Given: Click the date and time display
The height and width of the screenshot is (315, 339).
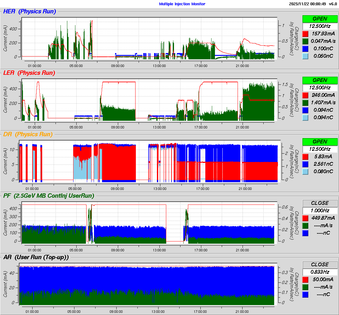Looking at the screenshot, I should 307,4.
